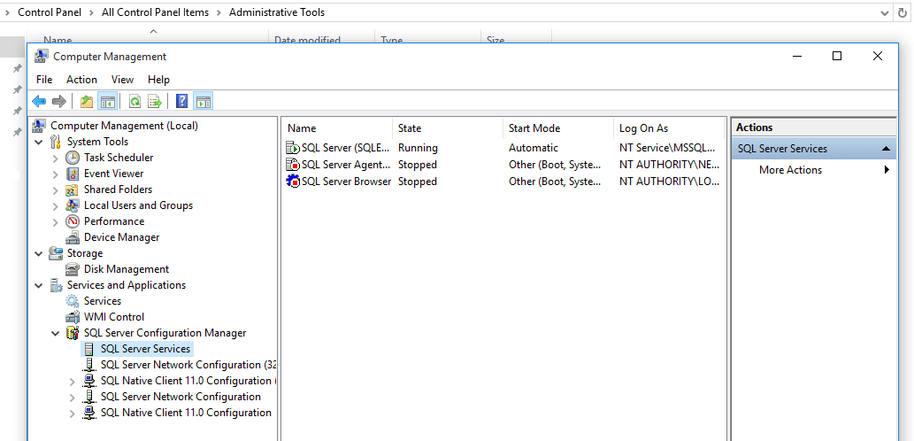Click the 'Automatic' start mode cell

[534, 148]
